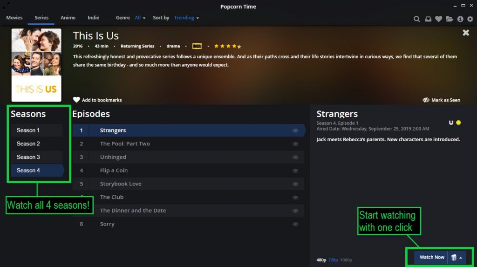Viewport: 477px width, 267px height.
Task: Open the About info icon
Action: coord(460,19)
